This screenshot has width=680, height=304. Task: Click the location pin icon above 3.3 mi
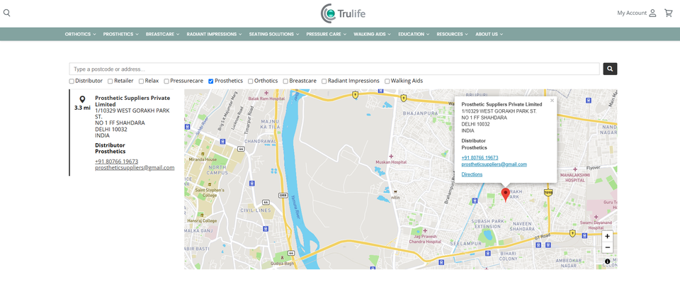click(82, 100)
